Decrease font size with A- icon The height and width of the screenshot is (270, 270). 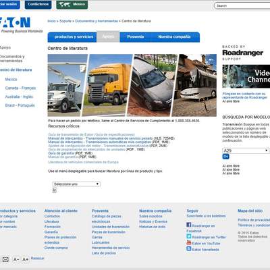tap(16, 259)
